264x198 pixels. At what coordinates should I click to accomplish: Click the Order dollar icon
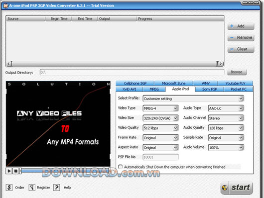click(x=9, y=188)
